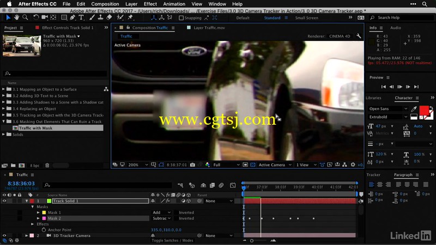
Task: Click the red fill color swatch
Action: (x=424, y=110)
